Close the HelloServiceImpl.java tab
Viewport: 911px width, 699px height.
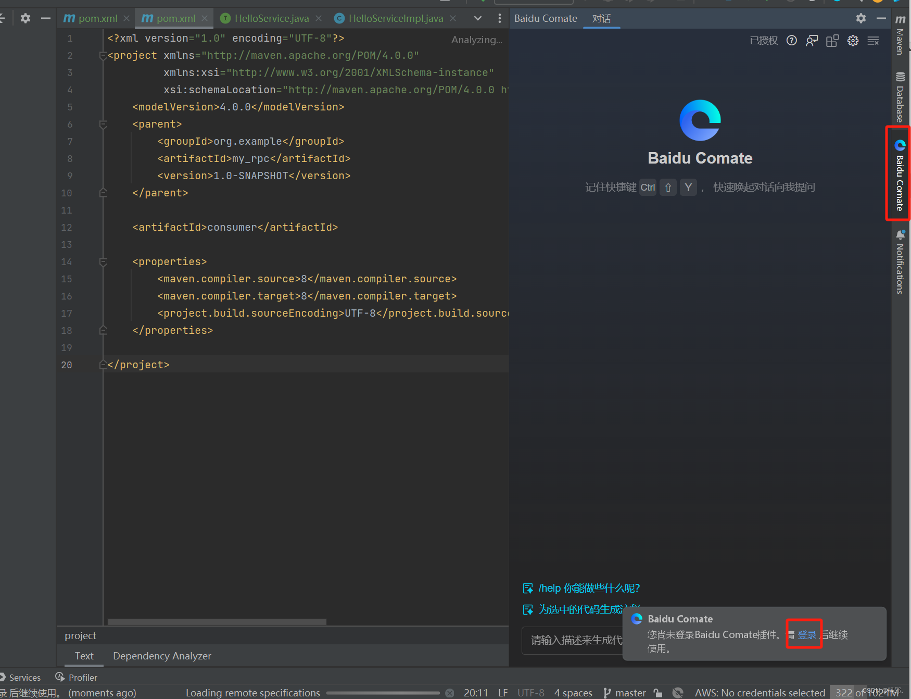pos(453,18)
